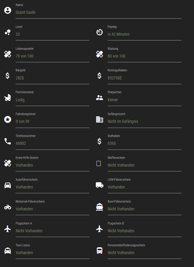Image resolution: width=194 pixels, height=267 pixels.
Task: Click the Boot-Führerschein ship icon
Action: [100, 207]
